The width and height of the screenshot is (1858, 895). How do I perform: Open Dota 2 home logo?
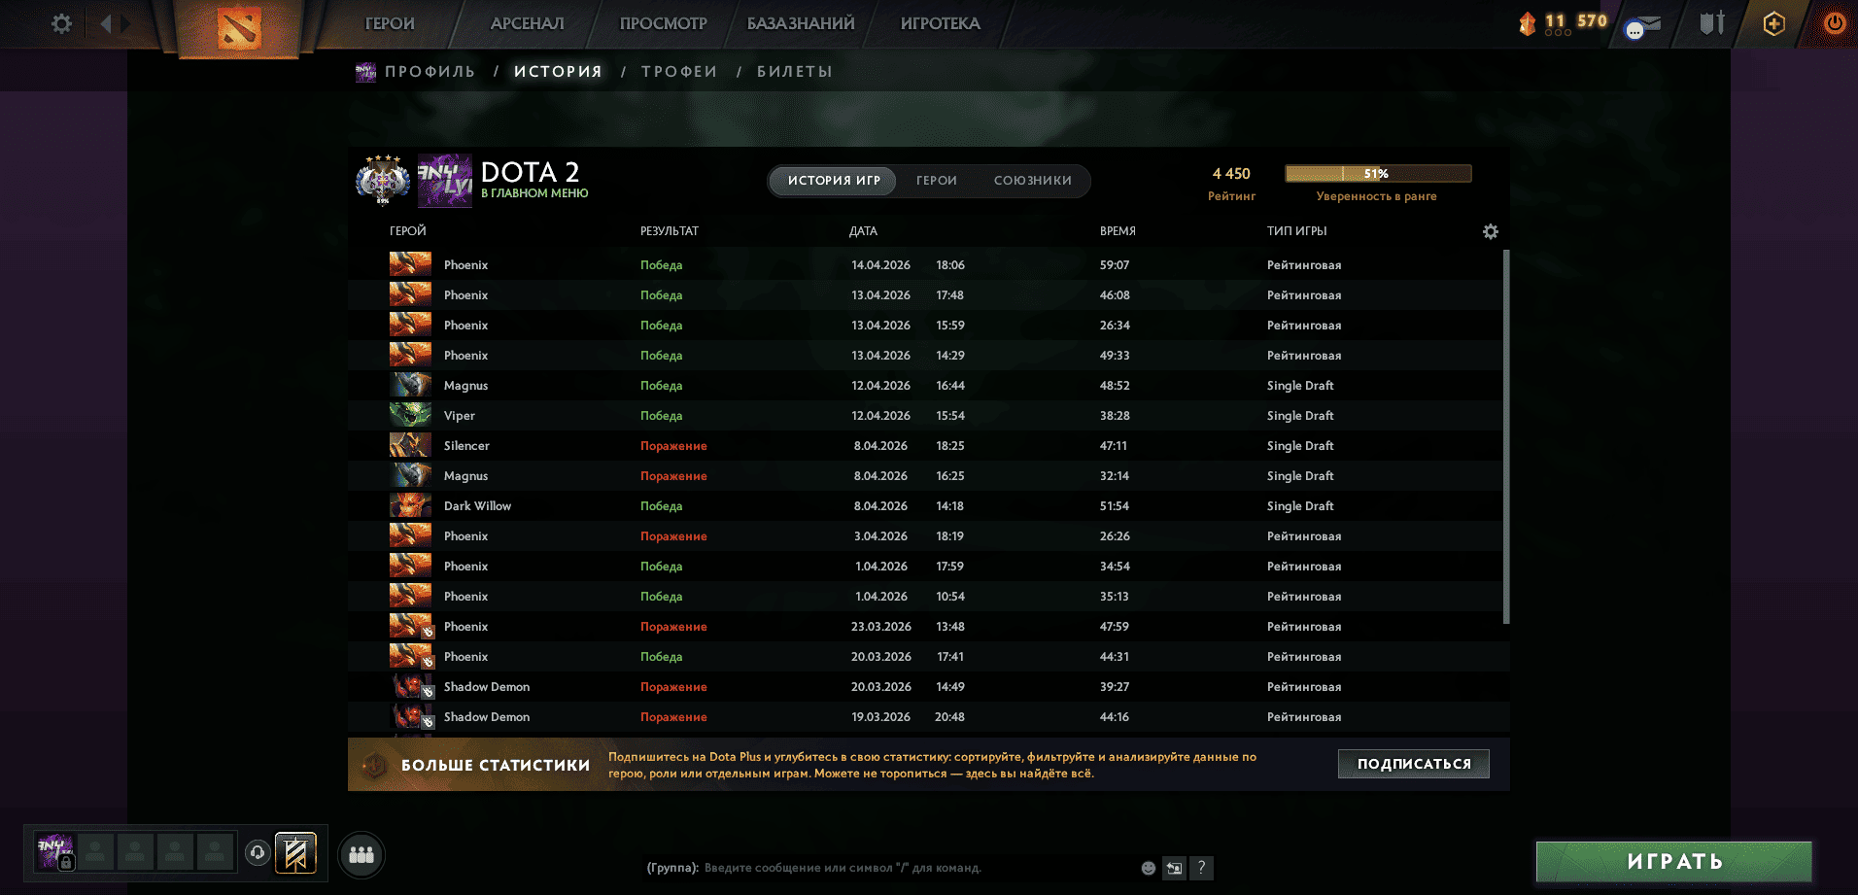[239, 27]
